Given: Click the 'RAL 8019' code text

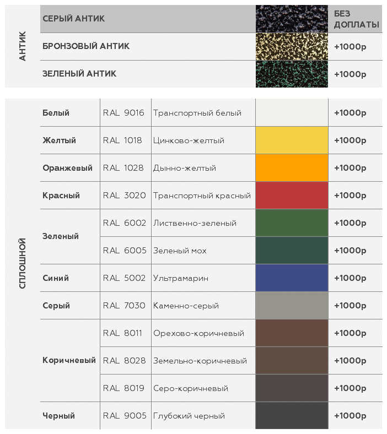Looking at the screenshot, I should (123, 388).
